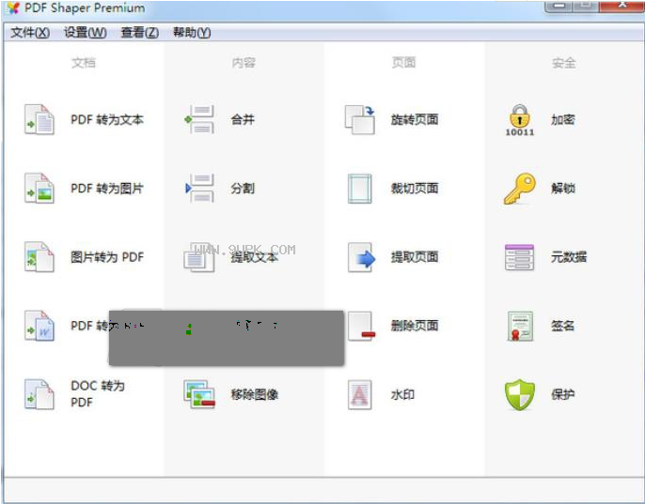
Task: Select the 签名 label
Action: pos(562,326)
